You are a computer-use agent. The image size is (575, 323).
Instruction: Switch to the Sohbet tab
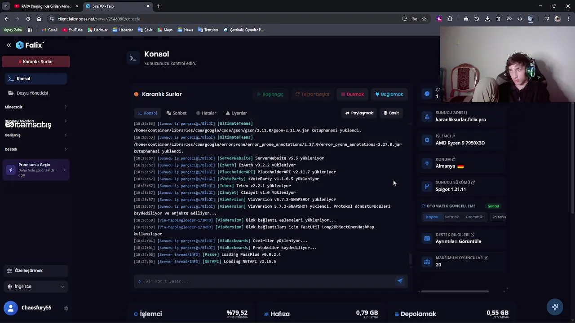177,113
